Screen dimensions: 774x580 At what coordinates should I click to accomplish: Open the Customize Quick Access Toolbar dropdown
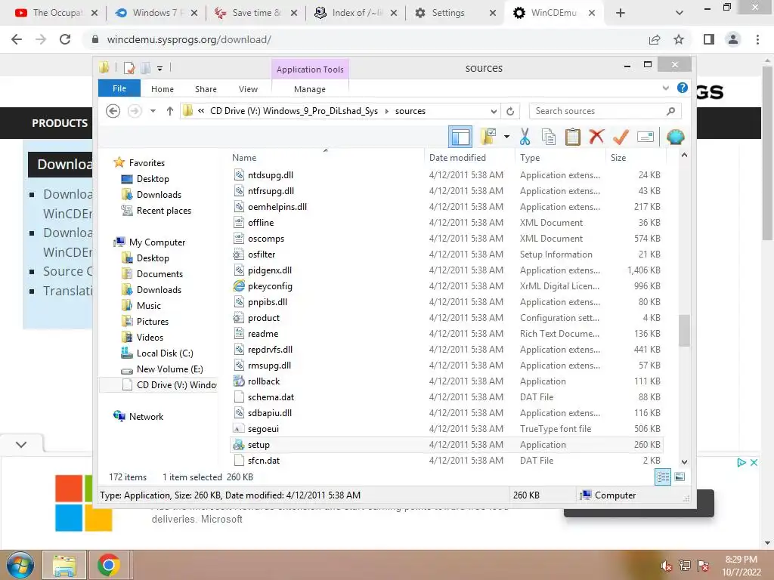click(x=160, y=69)
